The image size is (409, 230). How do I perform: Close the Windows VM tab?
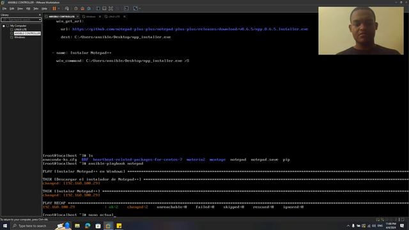click(x=100, y=17)
